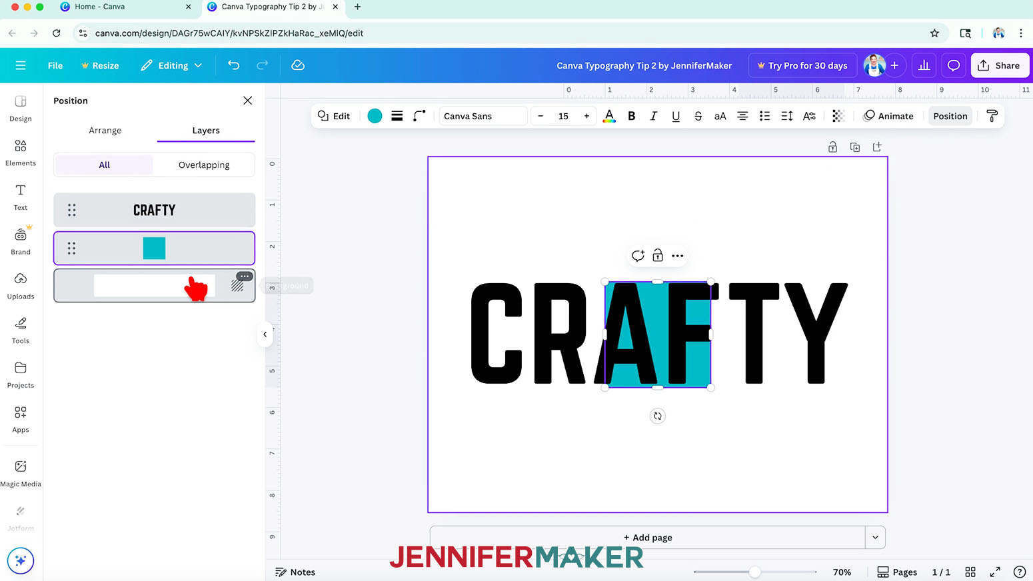Open text alignment options
This screenshot has height=581, width=1033.
point(742,116)
